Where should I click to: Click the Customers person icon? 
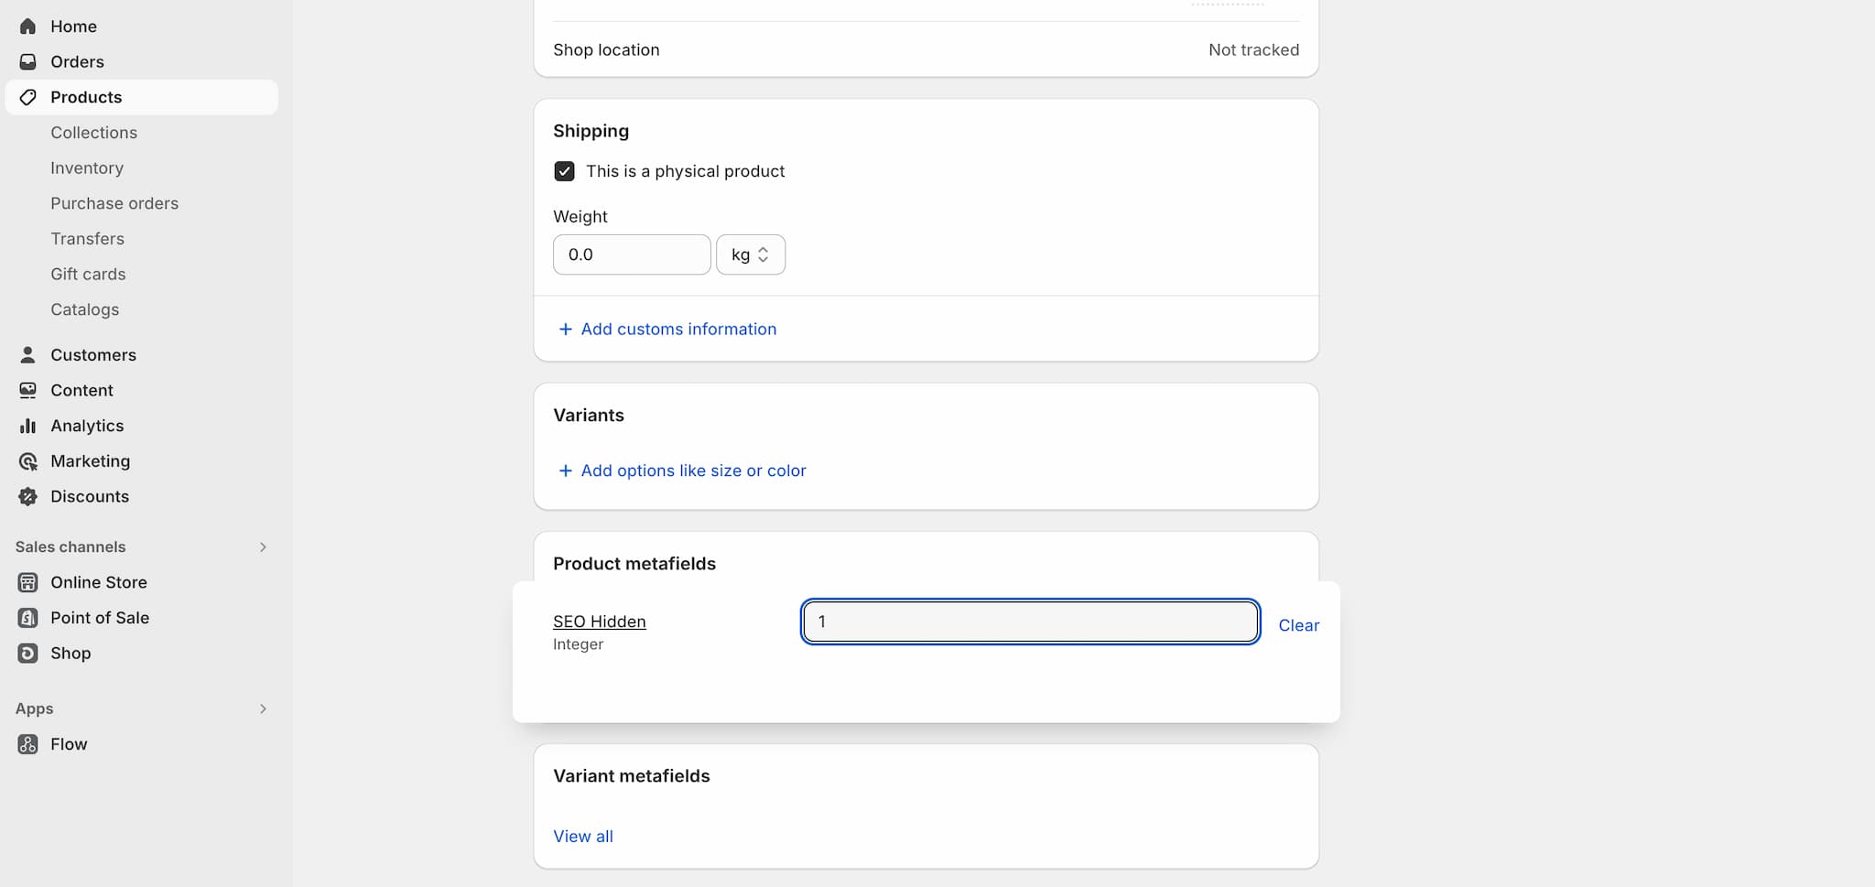point(27,355)
